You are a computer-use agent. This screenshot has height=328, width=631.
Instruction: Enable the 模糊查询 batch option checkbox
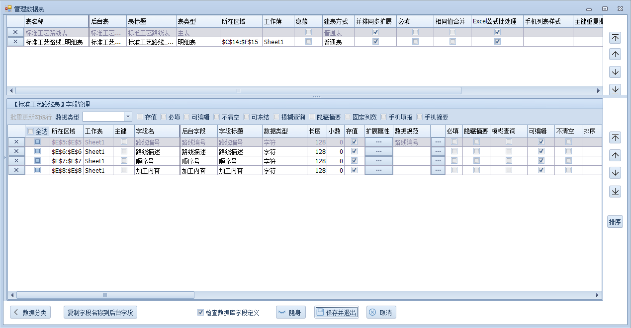coord(276,117)
